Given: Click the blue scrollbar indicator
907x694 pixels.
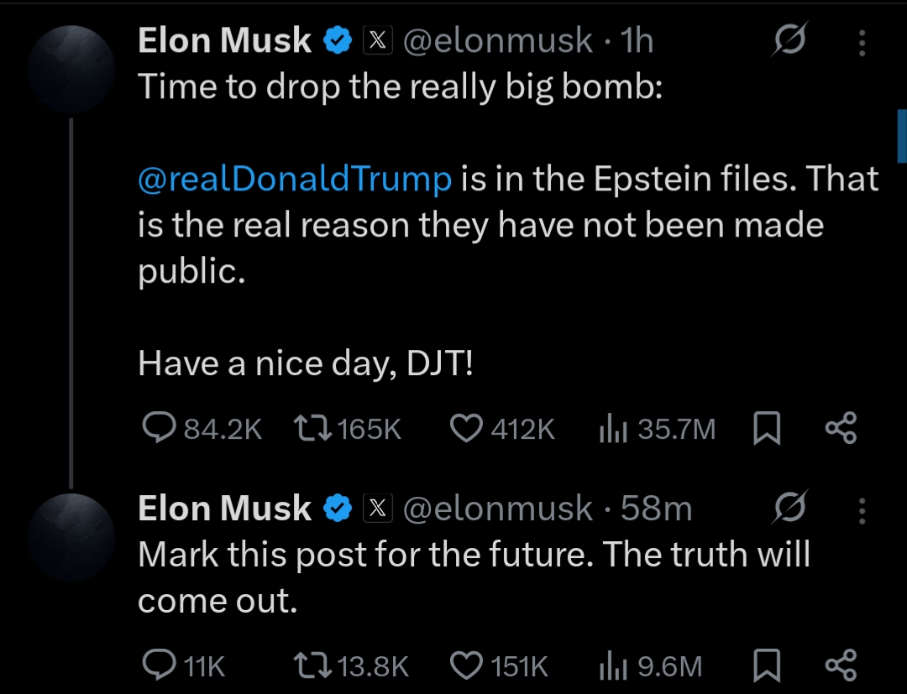Looking at the screenshot, I should tap(901, 136).
